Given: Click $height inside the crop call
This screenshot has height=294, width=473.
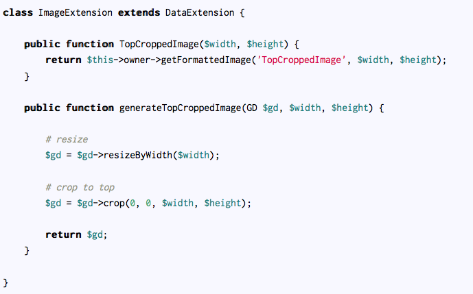Looking at the screenshot, I should pos(222,203).
